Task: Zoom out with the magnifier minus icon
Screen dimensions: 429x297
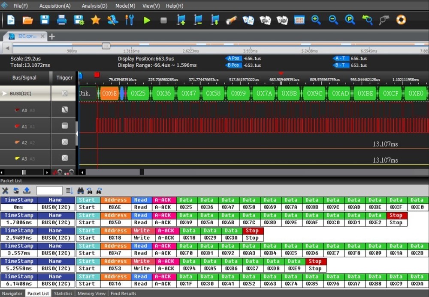Action: [333, 20]
